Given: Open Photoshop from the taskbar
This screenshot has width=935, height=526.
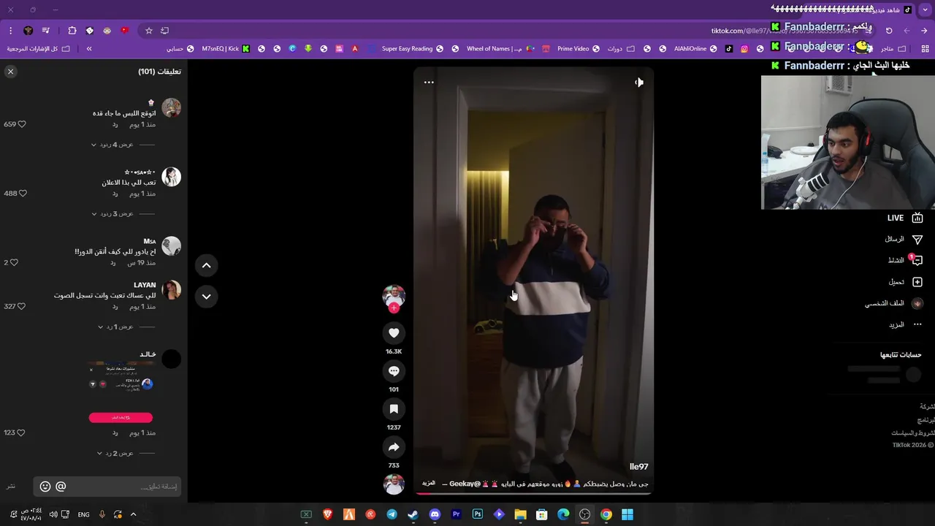Looking at the screenshot, I should click(x=478, y=514).
